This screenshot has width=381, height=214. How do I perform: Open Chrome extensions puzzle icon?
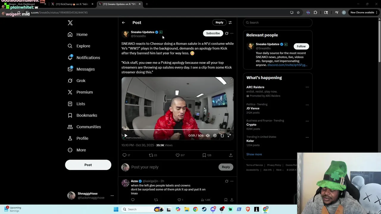coord(315,12)
